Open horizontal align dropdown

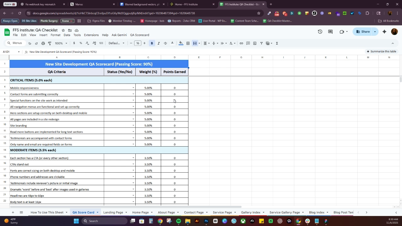pos(206,43)
